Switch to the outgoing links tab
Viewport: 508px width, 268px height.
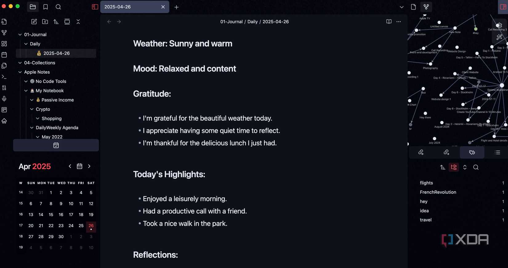(446, 152)
